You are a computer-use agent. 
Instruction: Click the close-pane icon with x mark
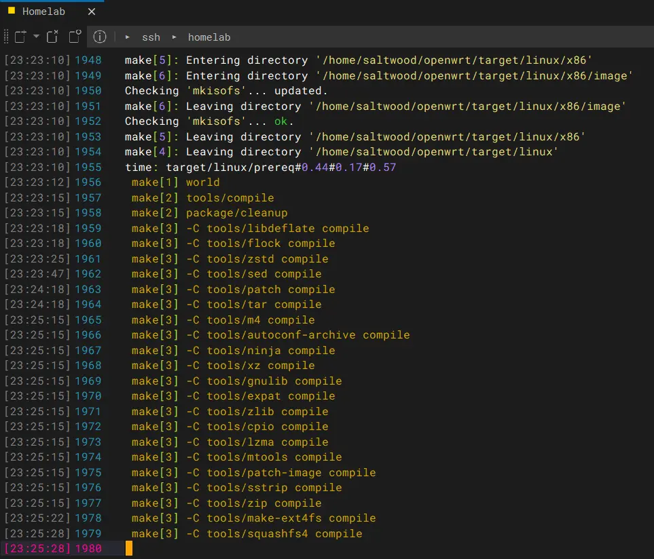[x=53, y=37]
